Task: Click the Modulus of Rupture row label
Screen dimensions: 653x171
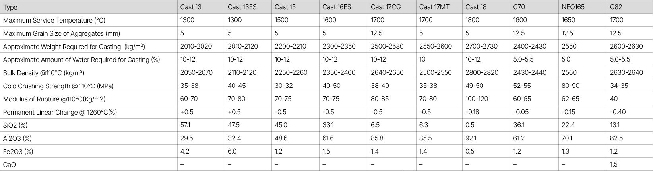Action: [x=54, y=99]
